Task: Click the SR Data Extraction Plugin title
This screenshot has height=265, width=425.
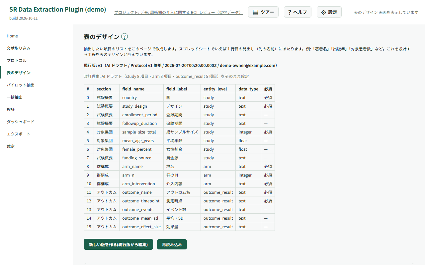Action: [58, 9]
